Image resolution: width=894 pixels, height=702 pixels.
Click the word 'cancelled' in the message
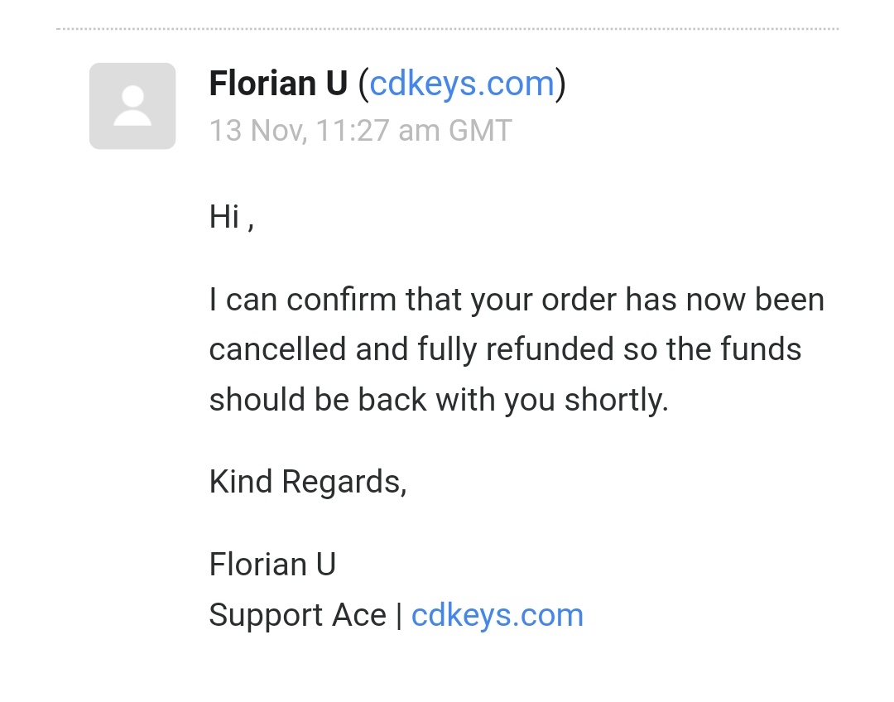point(277,349)
